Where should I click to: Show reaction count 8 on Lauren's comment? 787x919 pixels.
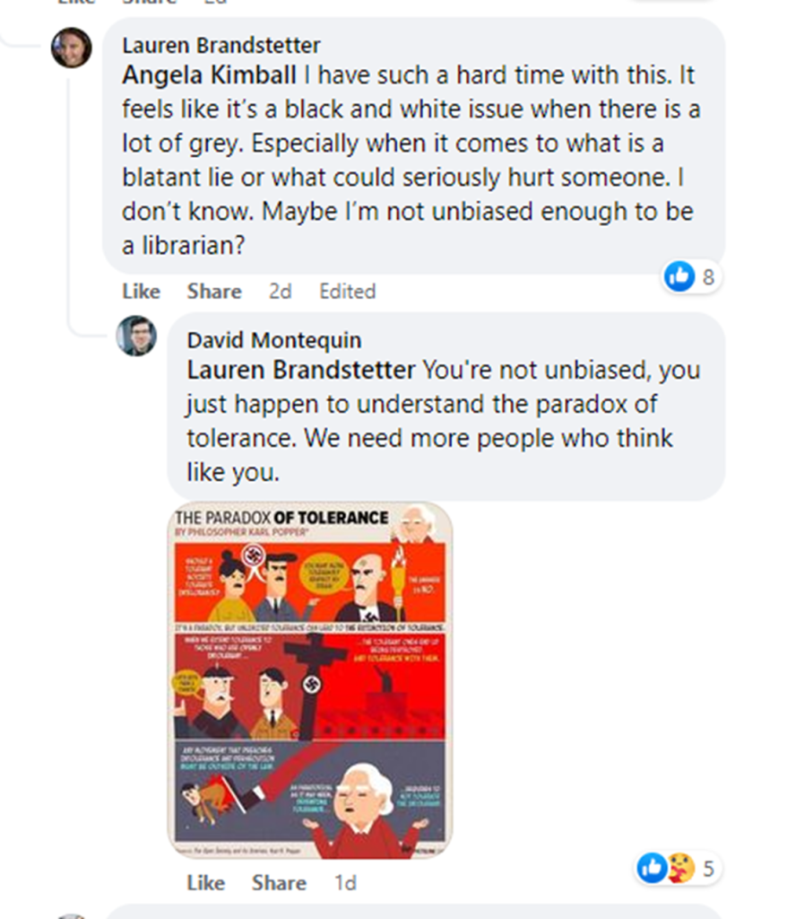[x=708, y=276]
